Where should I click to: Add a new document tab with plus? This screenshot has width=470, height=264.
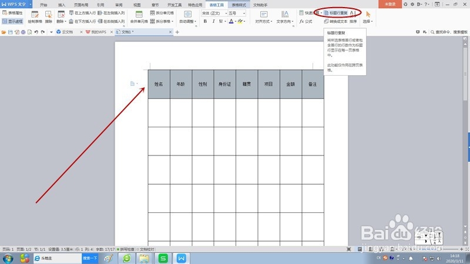pyautogui.click(x=177, y=32)
